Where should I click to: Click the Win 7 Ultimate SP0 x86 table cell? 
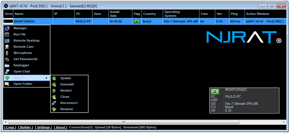point(181,22)
